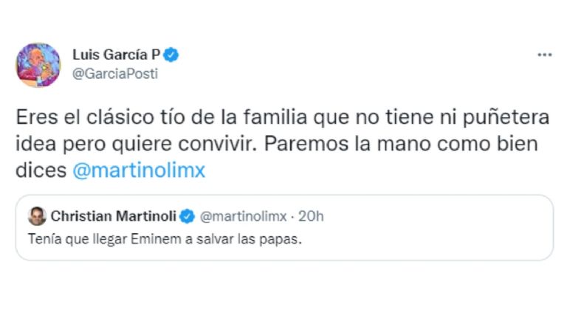
Task: Click Christian Martinoli name in quoted tweet
Action: tap(114, 216)
